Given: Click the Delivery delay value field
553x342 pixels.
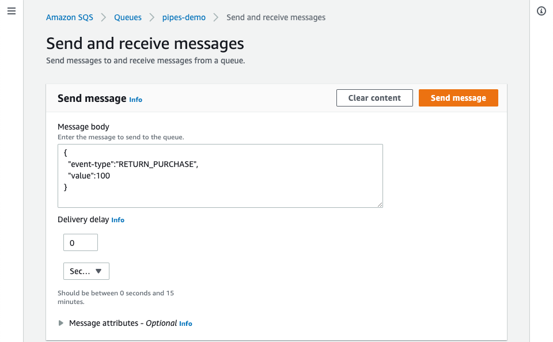Looking at the screenshot, I should click(80, 242).
